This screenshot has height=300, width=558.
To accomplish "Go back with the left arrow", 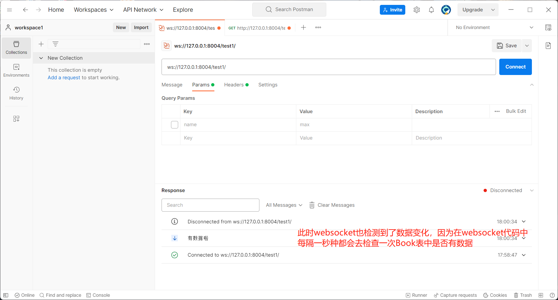I will pyautogui.click(x=25, y=10).
